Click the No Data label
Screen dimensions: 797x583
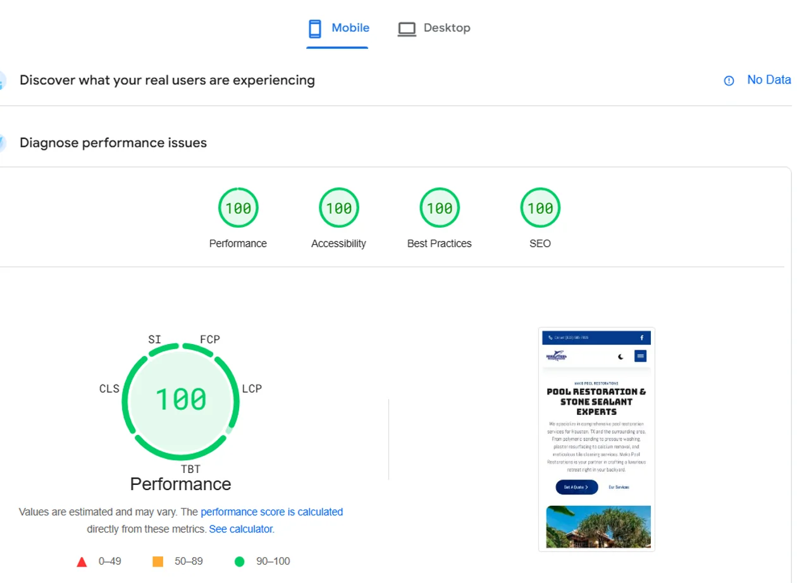click(769, 80)
